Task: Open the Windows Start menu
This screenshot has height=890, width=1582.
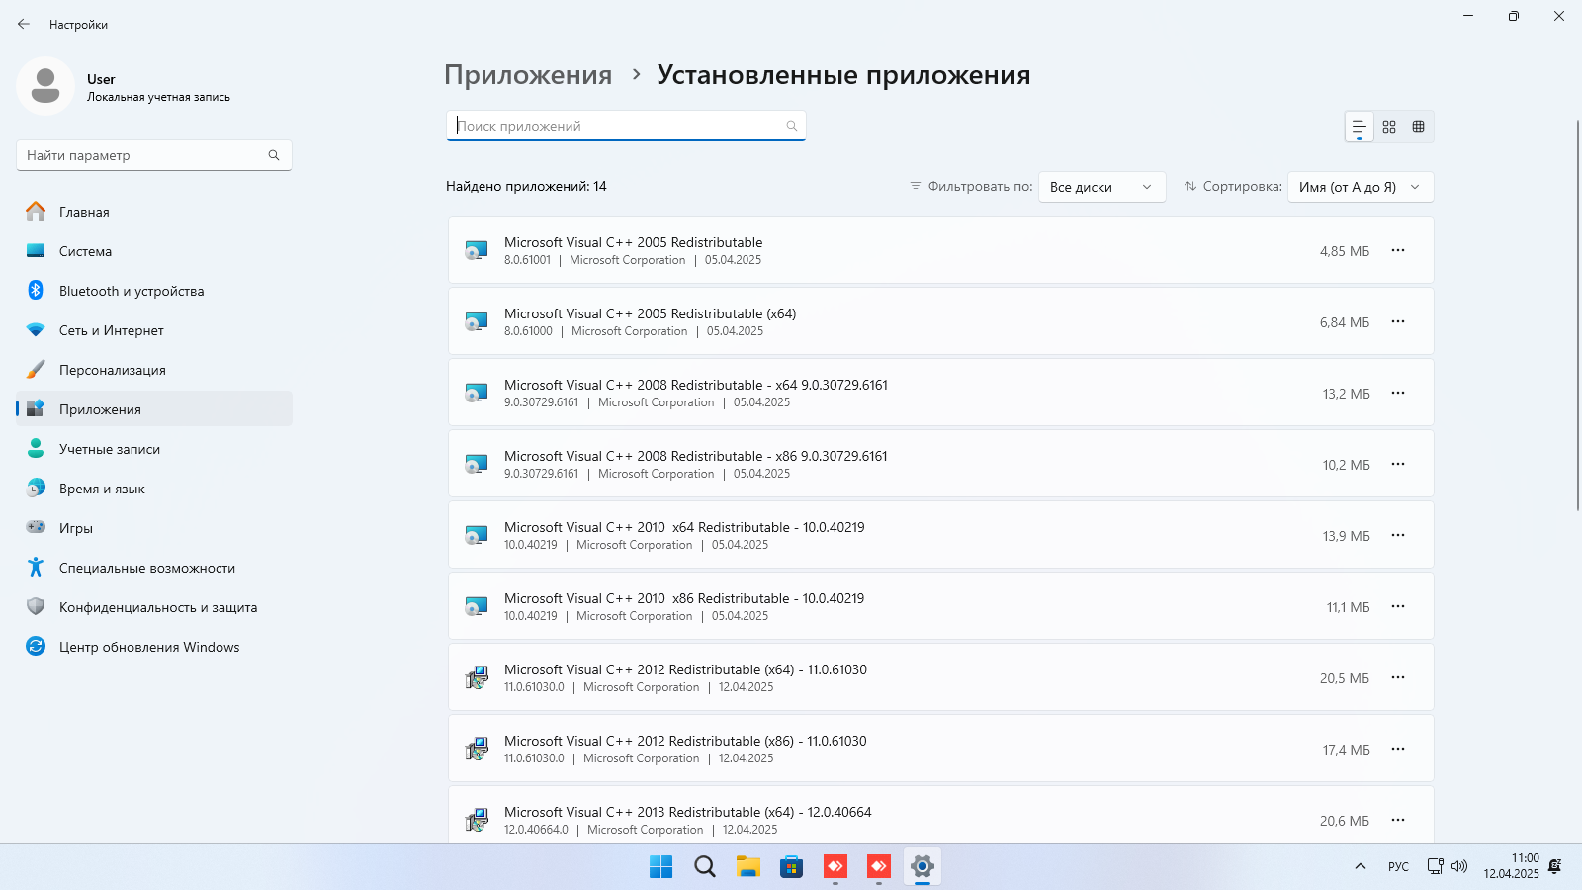Action: [660, 867]
